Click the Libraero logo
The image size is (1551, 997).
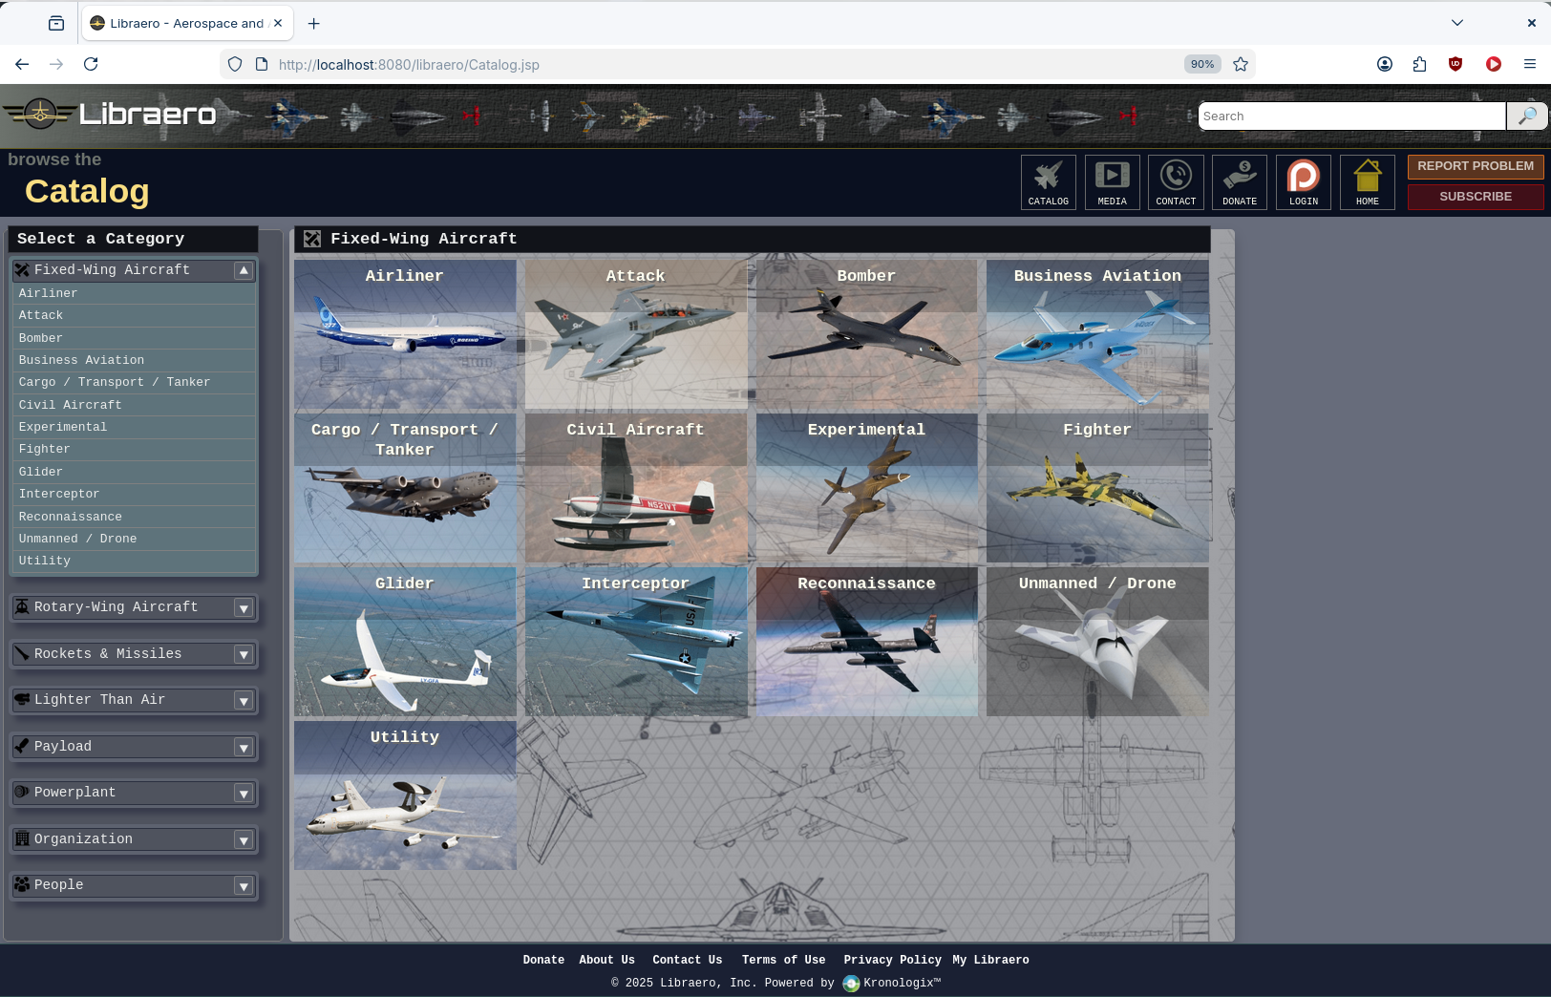[111, 115]
